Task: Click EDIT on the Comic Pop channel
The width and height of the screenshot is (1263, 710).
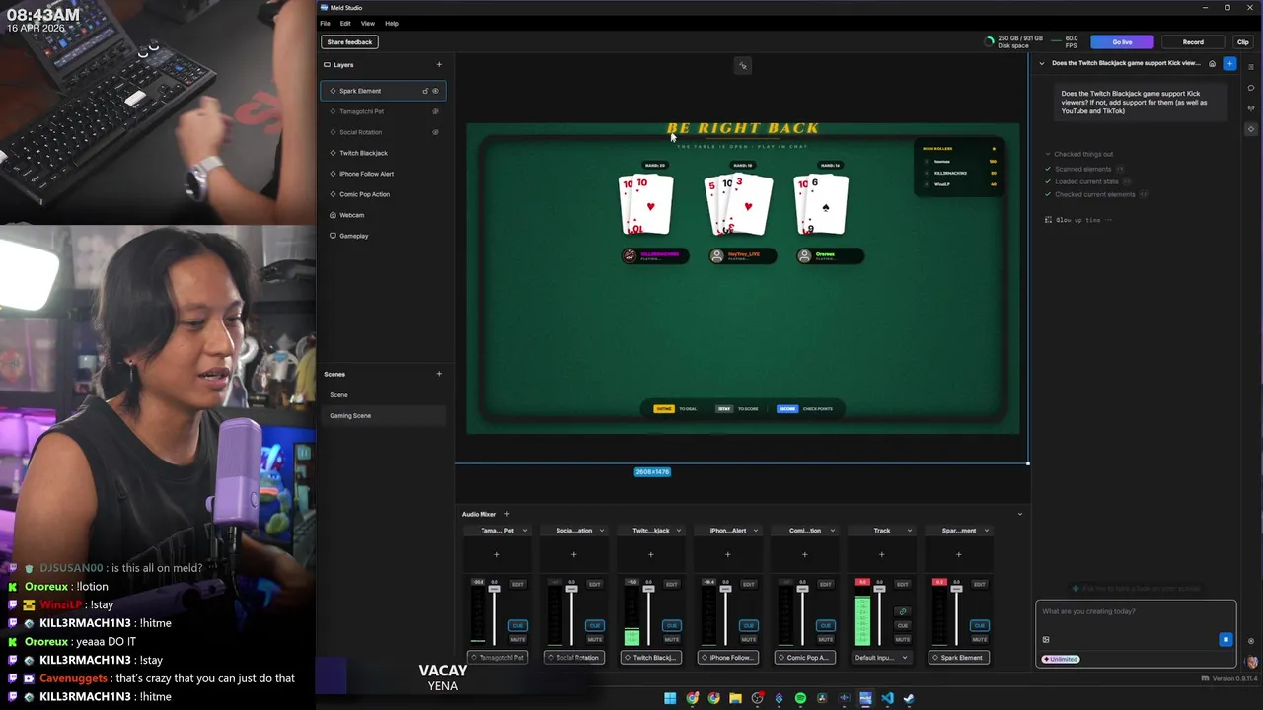Action: [x=826, y=584]
